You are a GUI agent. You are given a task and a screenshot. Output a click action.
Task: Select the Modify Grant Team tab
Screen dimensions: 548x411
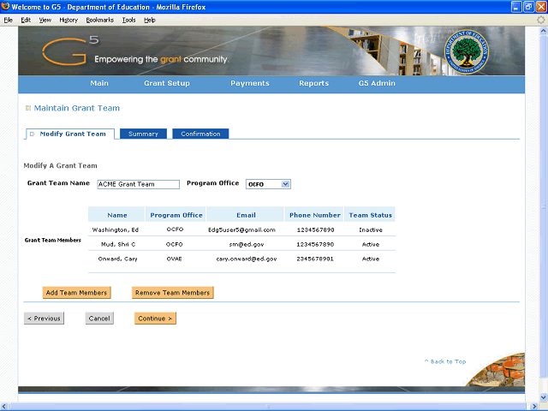point(70,134)
